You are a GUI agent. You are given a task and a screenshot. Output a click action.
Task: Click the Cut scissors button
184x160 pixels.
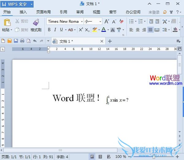(17, 21)
